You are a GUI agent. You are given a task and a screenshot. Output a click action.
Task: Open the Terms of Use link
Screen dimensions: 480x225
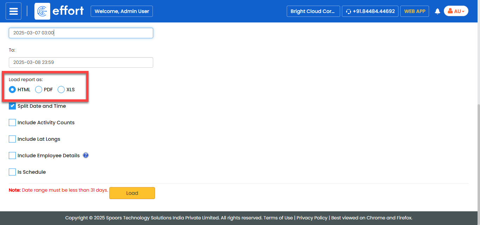pyautogui.click(x=278, y=218)
